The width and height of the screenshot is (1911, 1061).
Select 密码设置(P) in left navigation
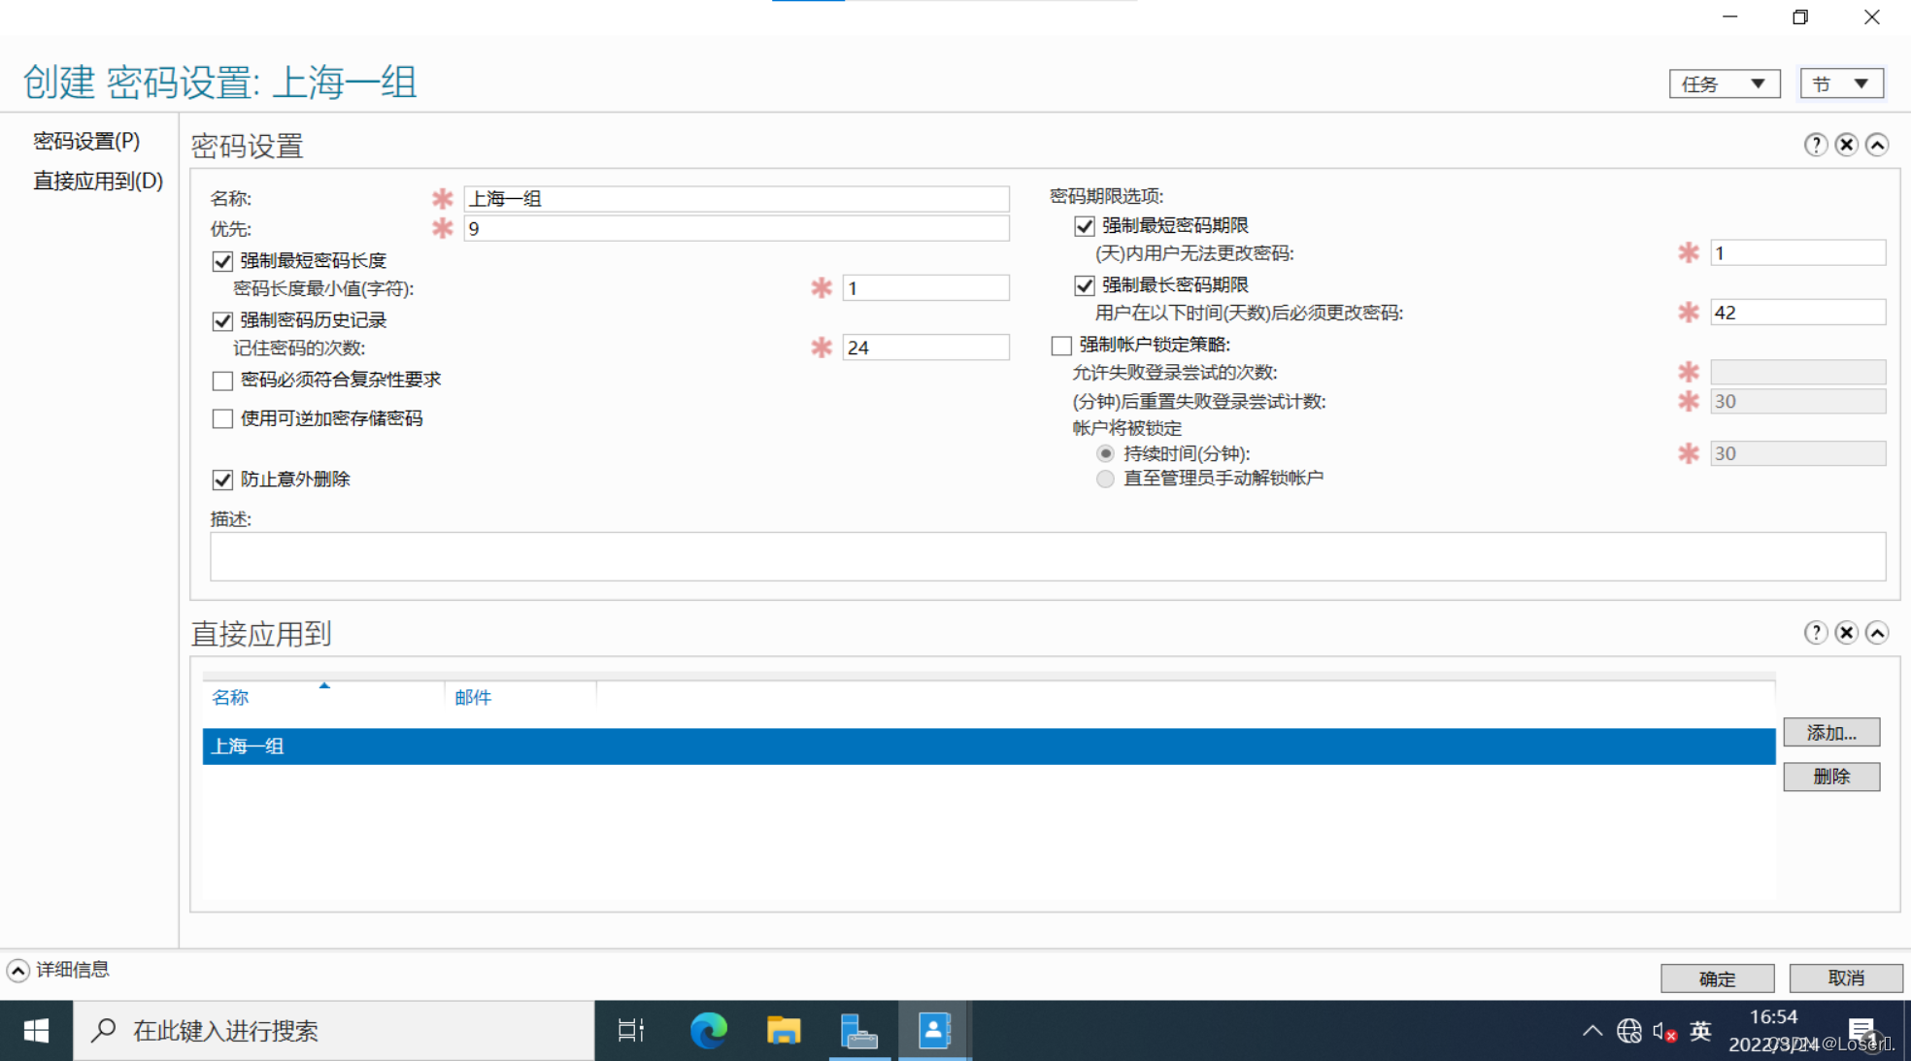point(86,142)
